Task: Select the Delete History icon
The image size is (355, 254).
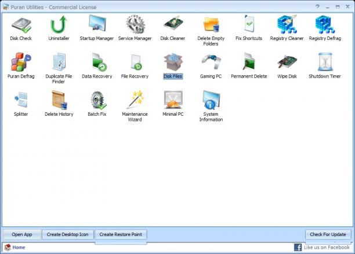Action: [x=59, y=100]
